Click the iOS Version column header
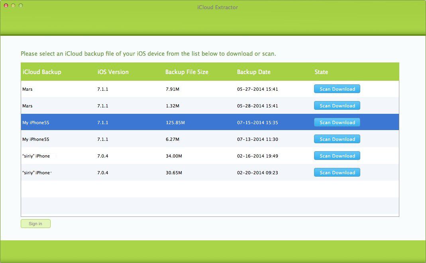The height and width of the screenshot is (263, 426). click(x=113, y=72)
